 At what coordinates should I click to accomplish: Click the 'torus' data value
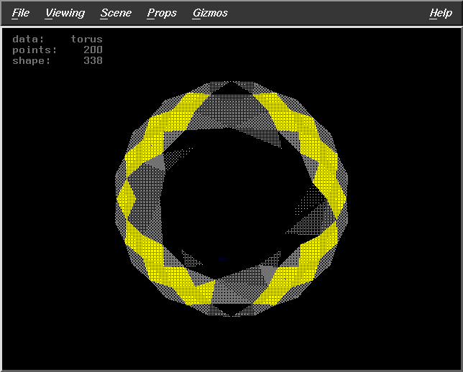click(x=86, y=39)
